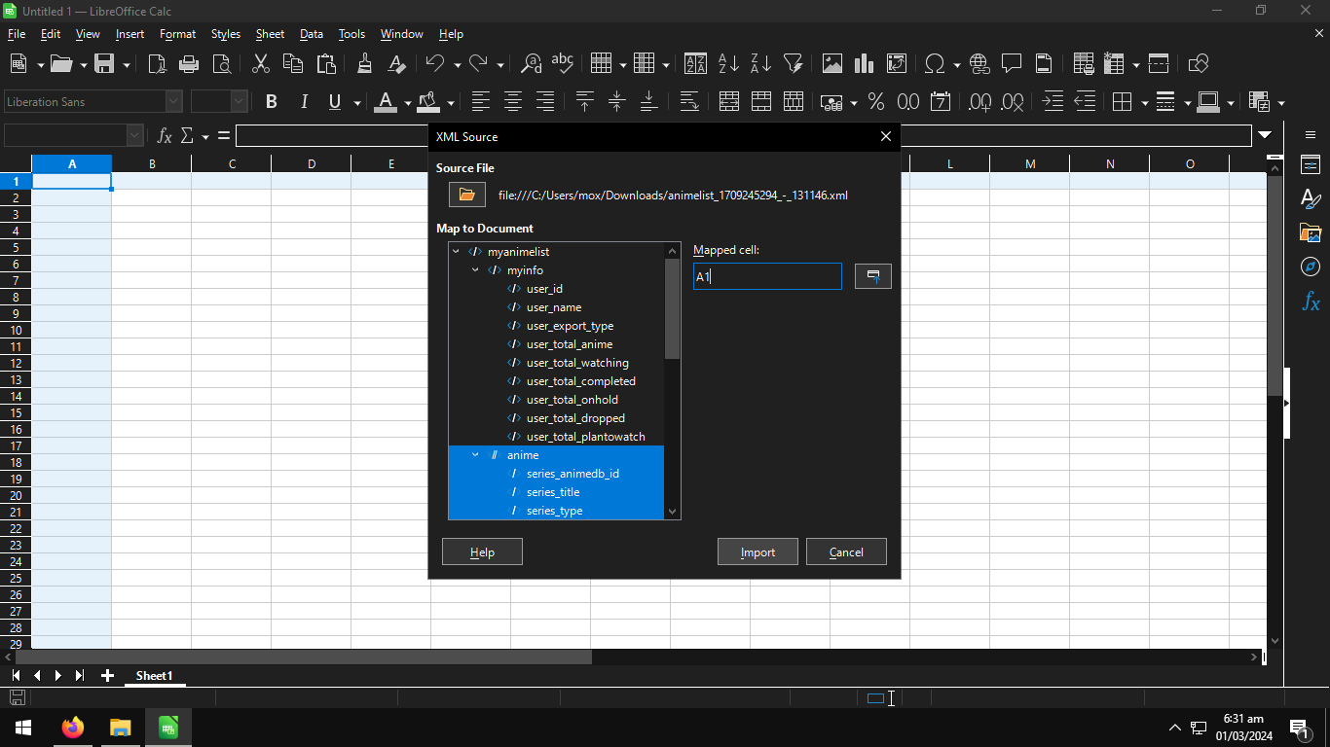Open Help from the XML Source dialog
Viewport: 1330px width, 747px height.
tap(481, 551)
